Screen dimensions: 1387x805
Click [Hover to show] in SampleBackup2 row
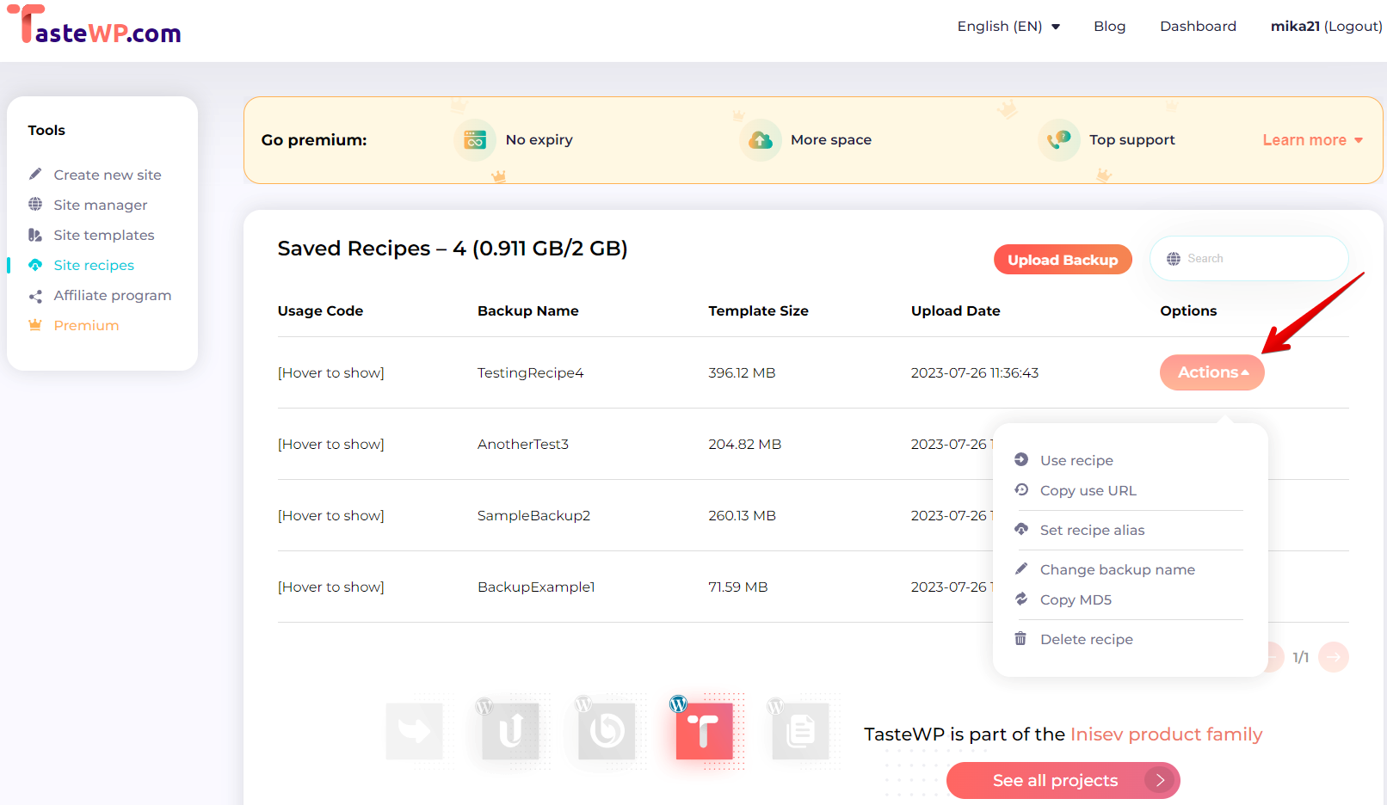point(330,515)
